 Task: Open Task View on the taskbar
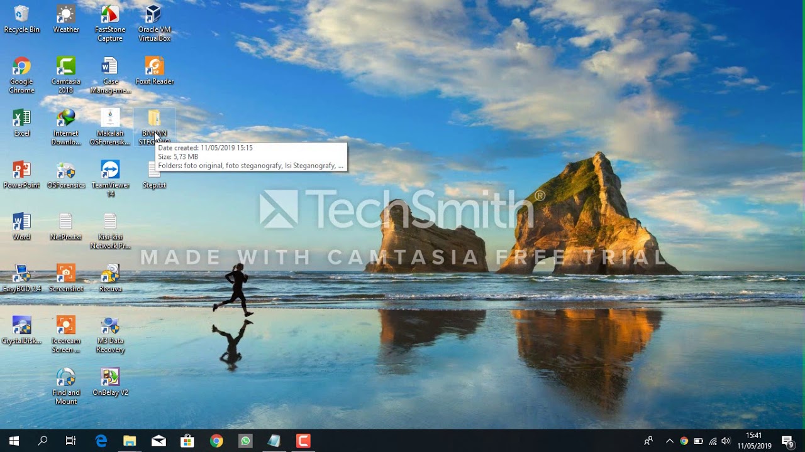(x=71, y=441)
